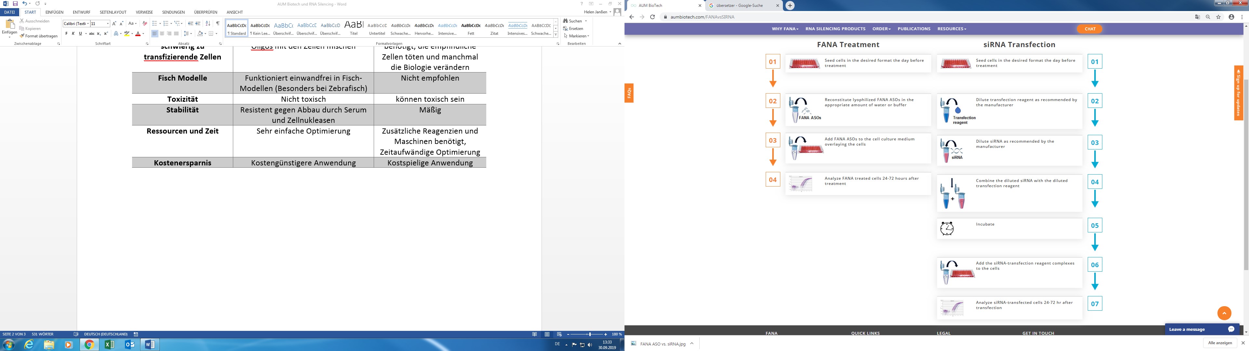1249x351 pixels.
Task: Open Outlook from the taskbar
Action: pos(129,345)
